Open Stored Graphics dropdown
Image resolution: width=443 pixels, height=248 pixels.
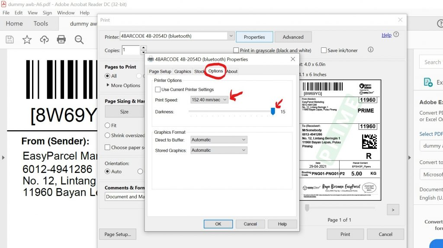point(218,150)
